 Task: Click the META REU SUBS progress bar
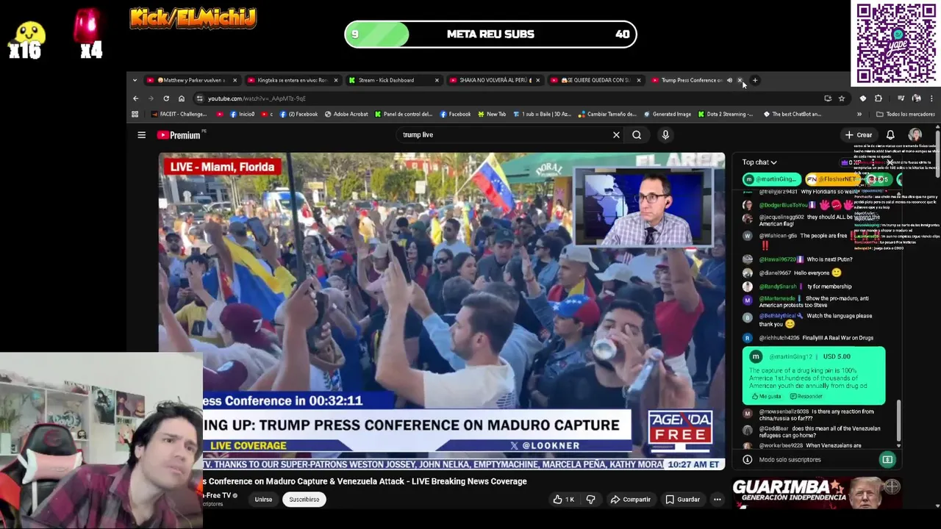pos(490,35)
